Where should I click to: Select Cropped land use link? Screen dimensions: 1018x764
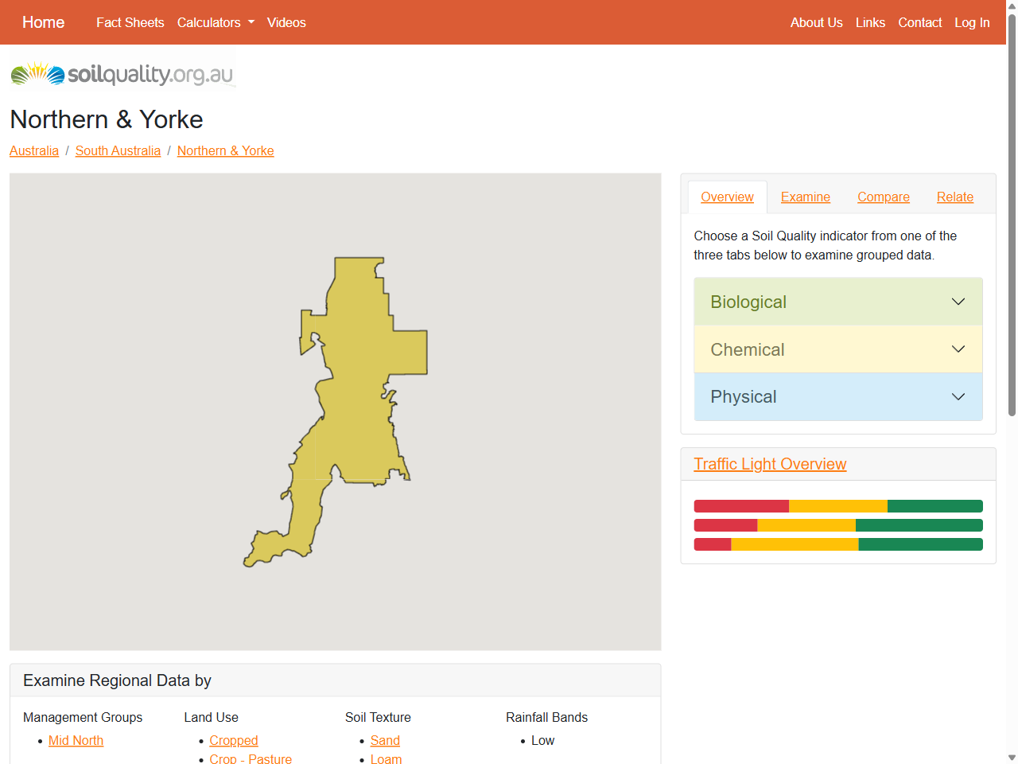(x=233, y=740)
